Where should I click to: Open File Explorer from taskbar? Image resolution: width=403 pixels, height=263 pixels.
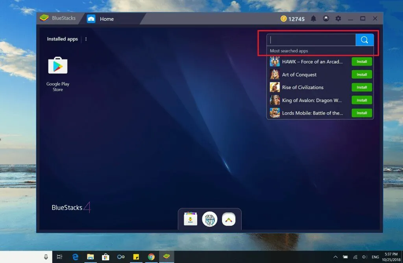[90, 257]
